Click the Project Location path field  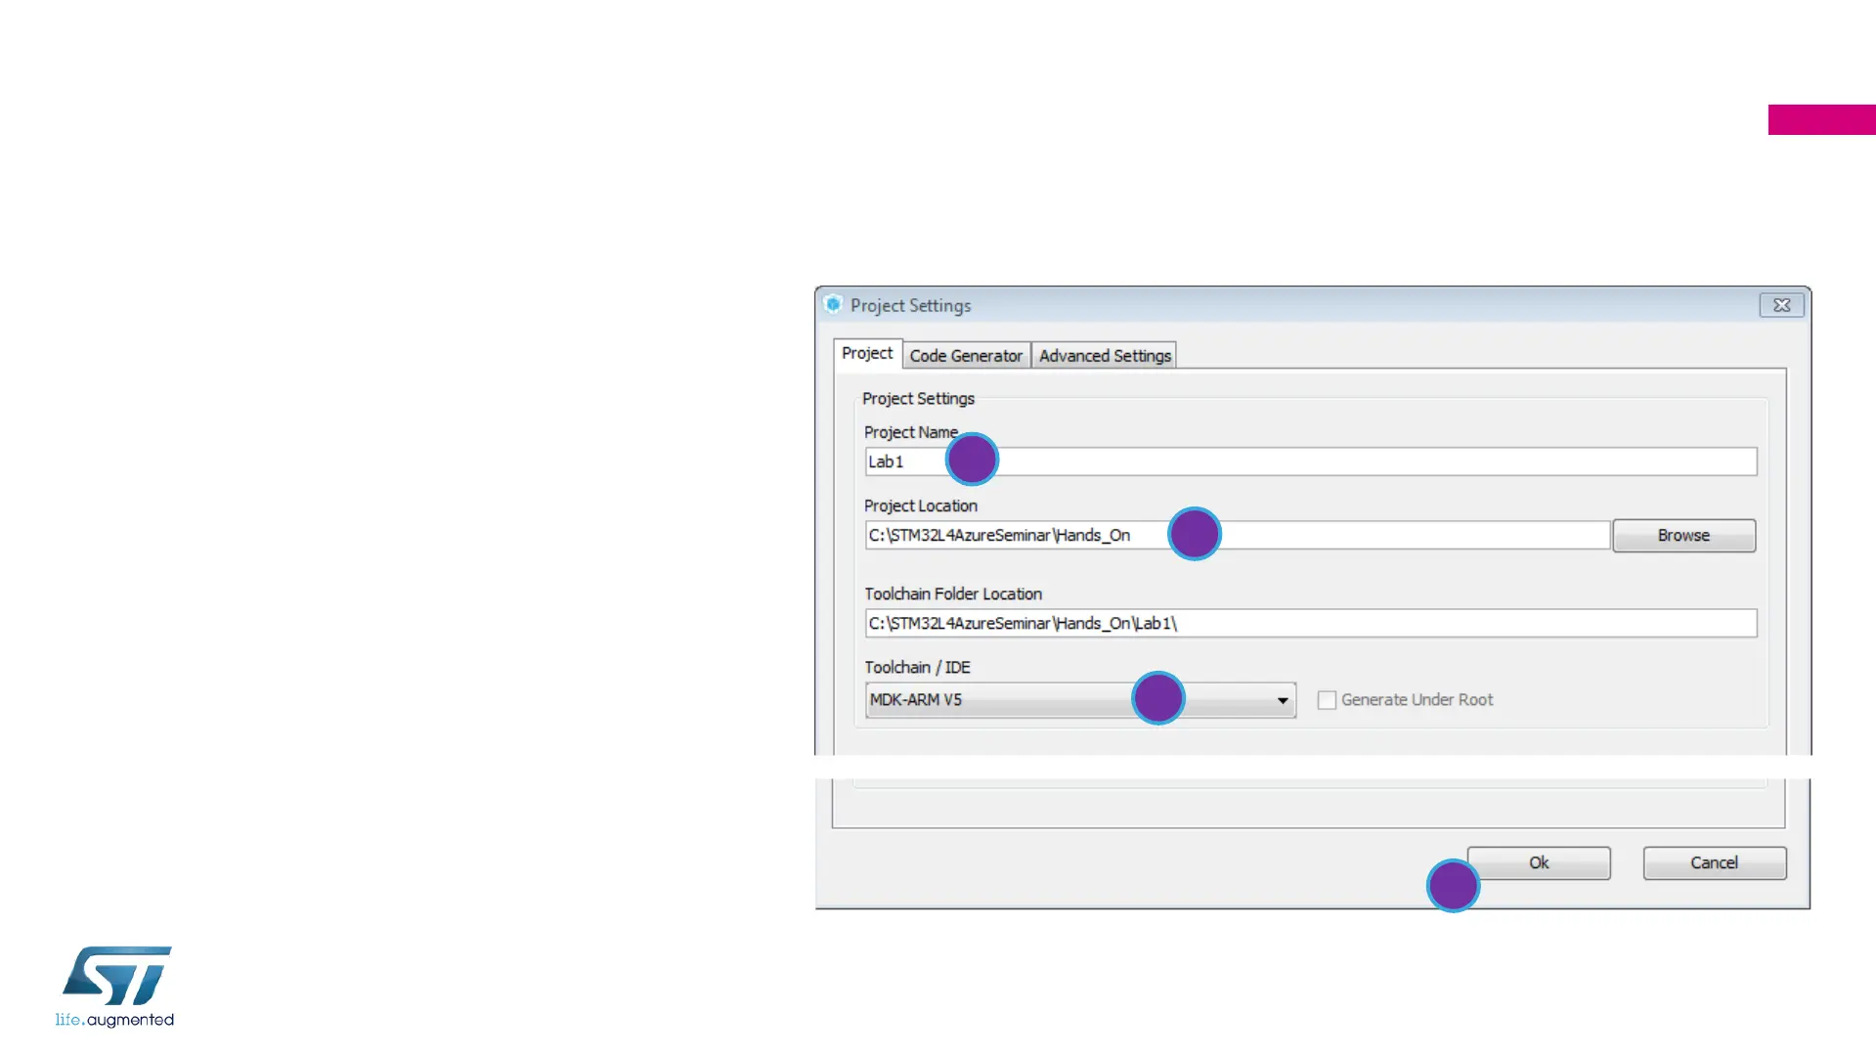point(1237,535)
